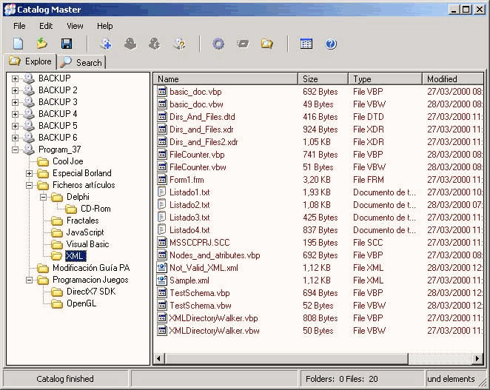Click the file icon of Form1.frm
Viewport: 490px width, 390px height.
162,179
